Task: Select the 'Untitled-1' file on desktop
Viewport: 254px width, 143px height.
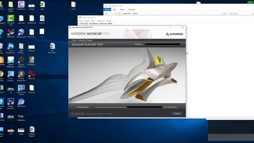Action: click(x=31, y=48)
